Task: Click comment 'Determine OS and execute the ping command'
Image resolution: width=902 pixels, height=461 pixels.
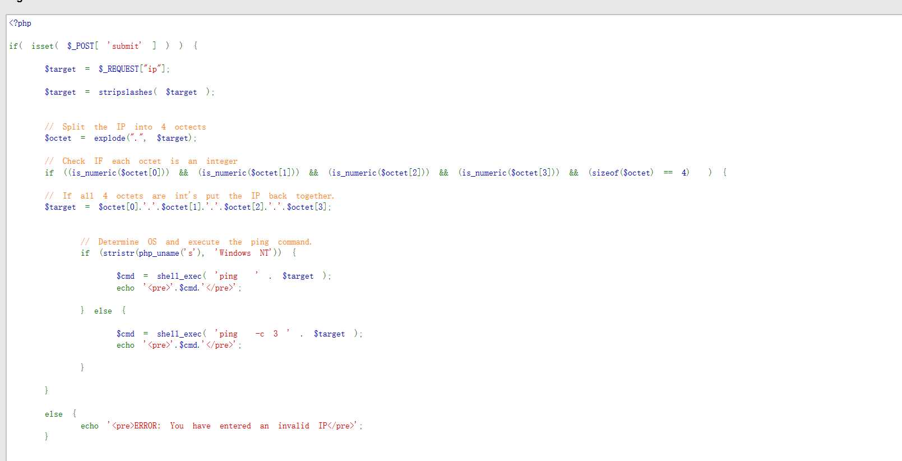Action: pos(196,242)
